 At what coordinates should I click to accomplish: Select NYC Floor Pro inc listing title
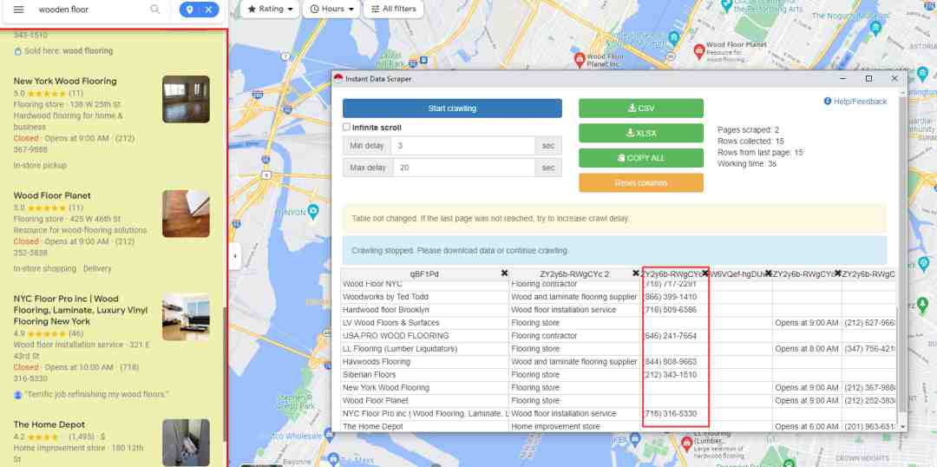click(81, 310)
